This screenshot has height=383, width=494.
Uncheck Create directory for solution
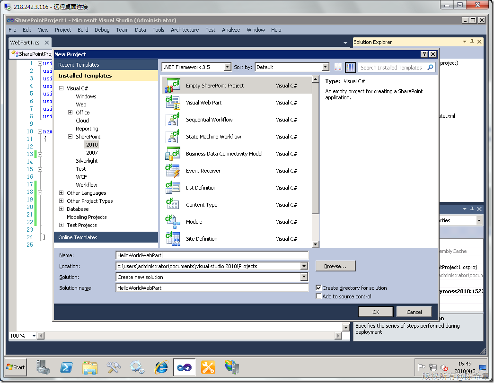coord(318,287)
